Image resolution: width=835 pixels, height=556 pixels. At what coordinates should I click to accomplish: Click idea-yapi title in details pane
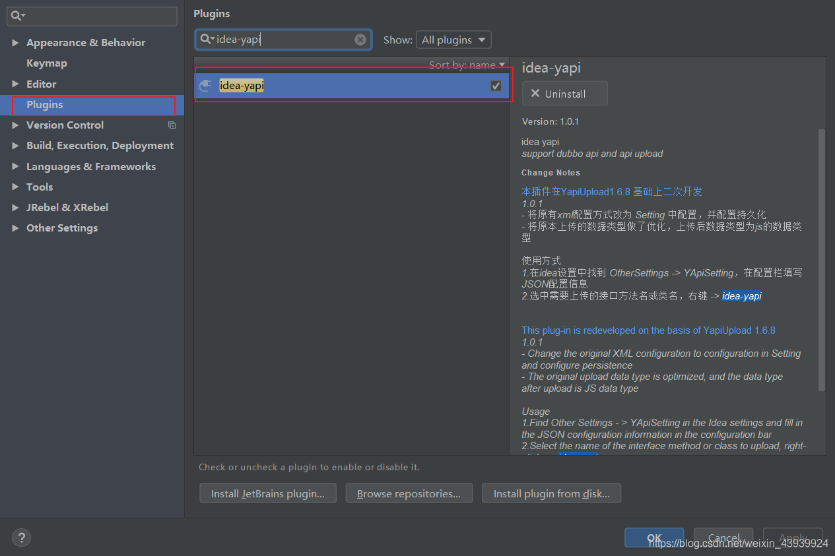click(551, 68)
